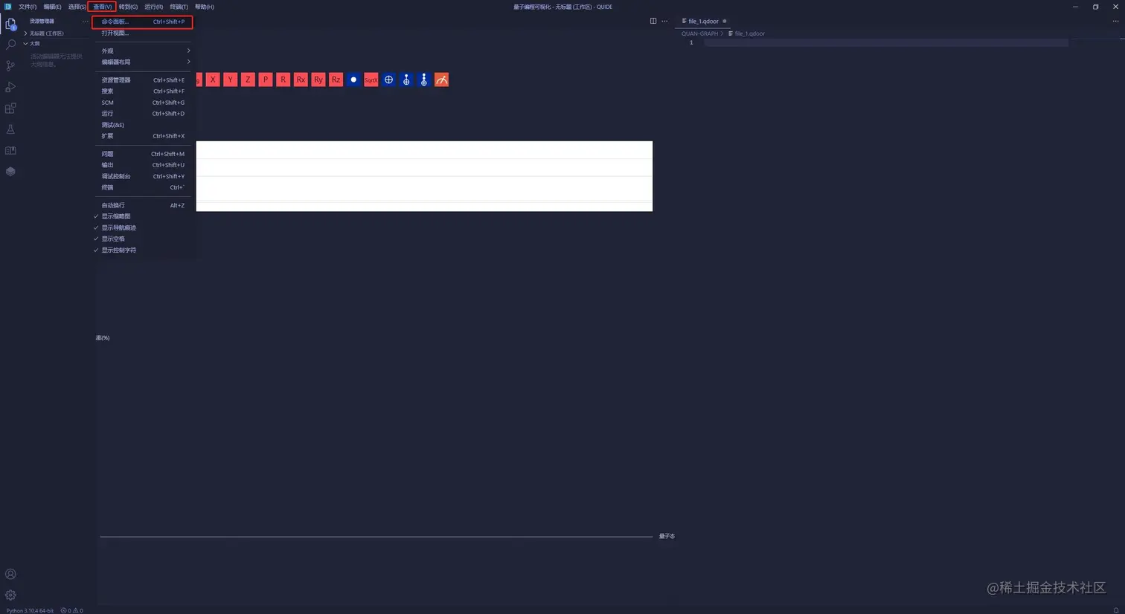Open the Extensions blocks icon
The height and width of the screenshot is (614, 1125).
(x=10, y=109)
